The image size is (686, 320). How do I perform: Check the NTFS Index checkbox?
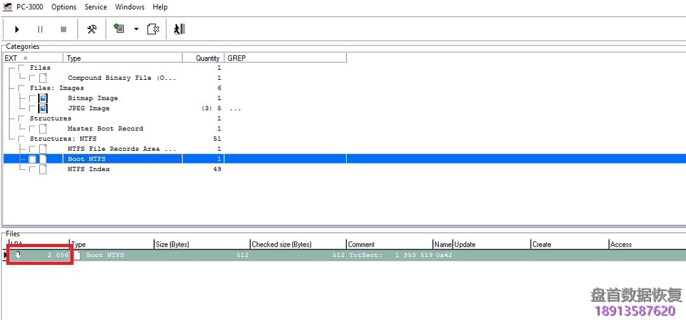[x=32, y=169]
